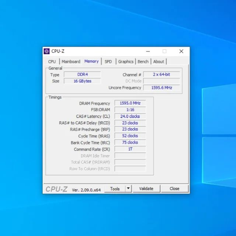Click the Validate button
The height and width of the screenshot is (236, 236).
pos(146,189)
